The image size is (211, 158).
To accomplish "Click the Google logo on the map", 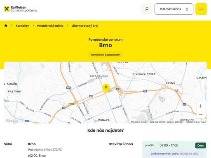I will 12,121.
